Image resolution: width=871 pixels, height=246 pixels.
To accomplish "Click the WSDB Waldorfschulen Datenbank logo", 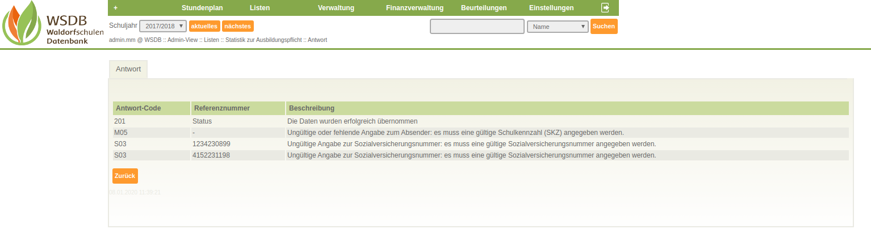I will point(53,24).
